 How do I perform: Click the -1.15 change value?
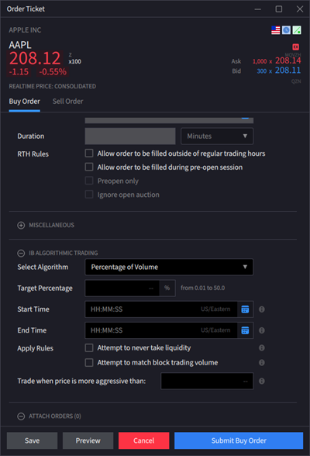click(19, 72)
